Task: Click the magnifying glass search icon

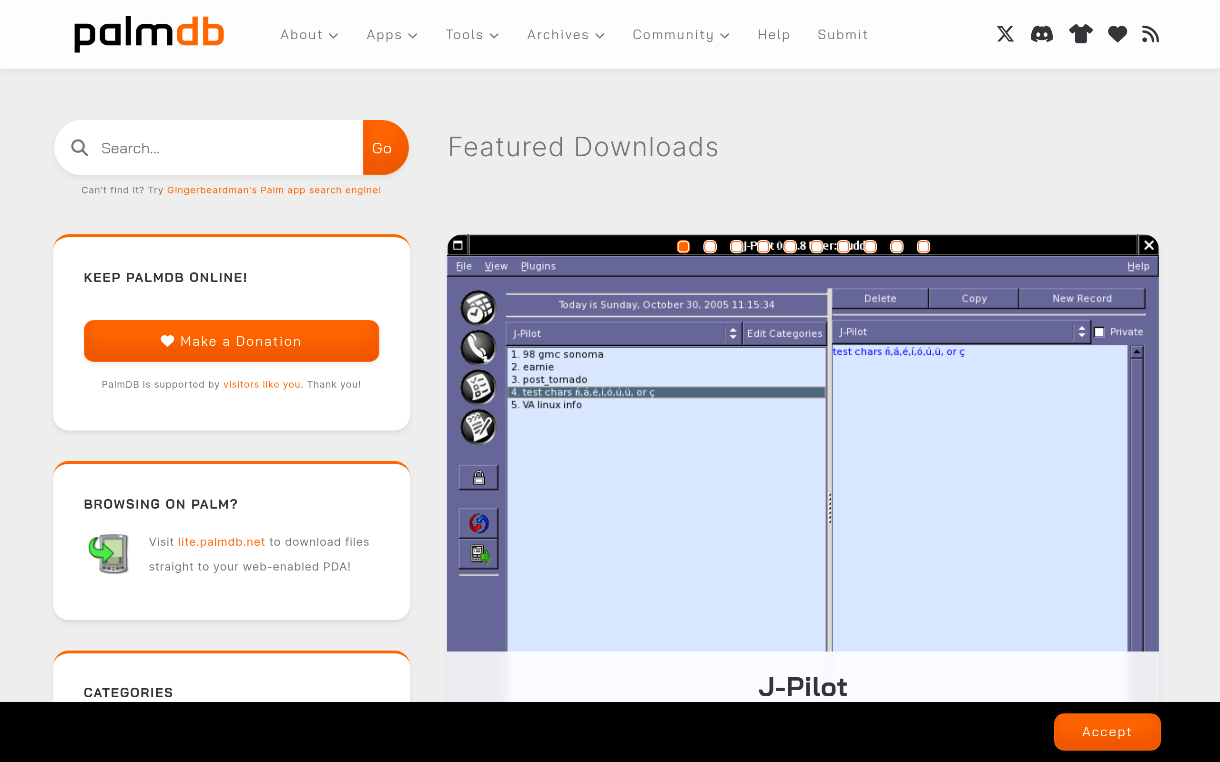Action: tap(80, 148)
